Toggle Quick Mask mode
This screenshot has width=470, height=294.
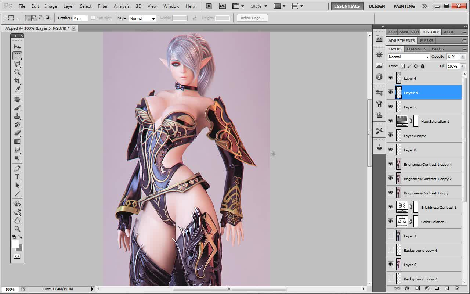point(17,256)
